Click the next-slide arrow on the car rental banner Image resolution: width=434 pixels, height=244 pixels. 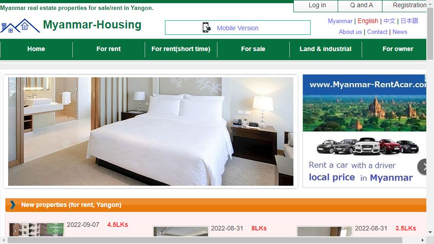point(424,167)
